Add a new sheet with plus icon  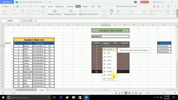pos(48,90)
